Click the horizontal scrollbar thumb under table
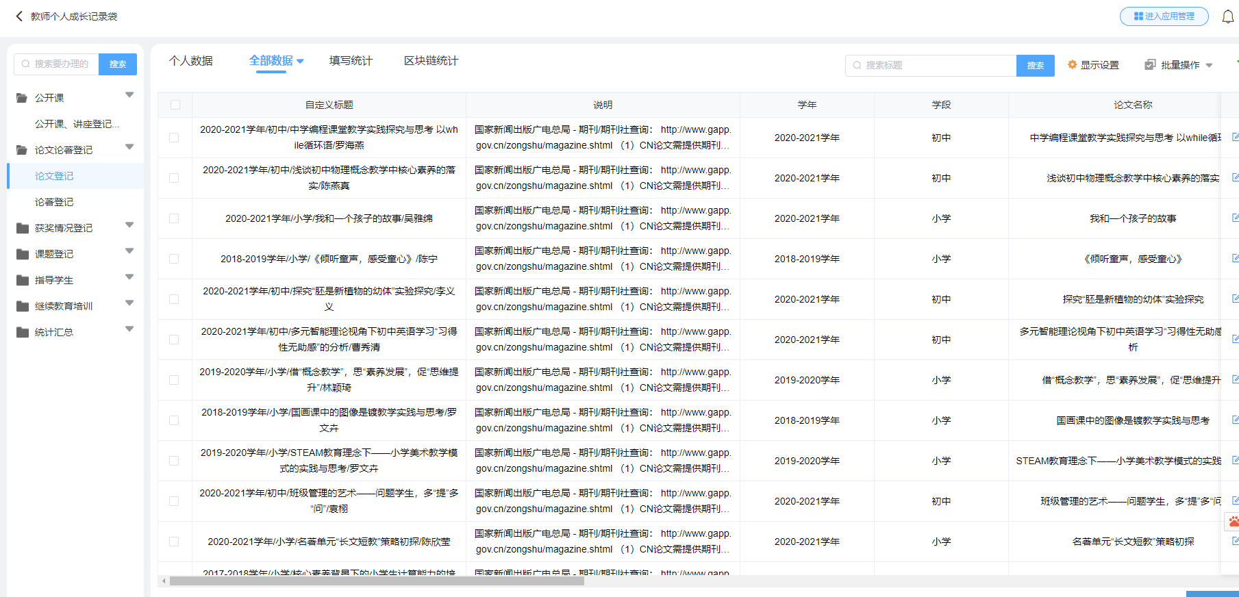The image size is (1239, 597). pos(377,581)
